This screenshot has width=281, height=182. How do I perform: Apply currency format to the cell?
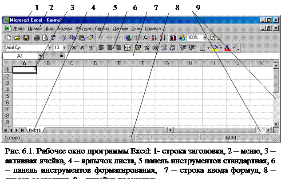138,47
